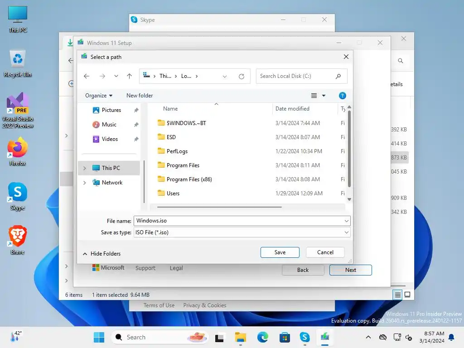Change view layout icon in dialog
464x348 pixels.
point(314,96)
